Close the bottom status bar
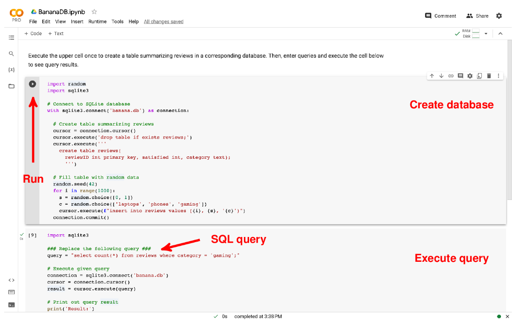Image resolution: width=516 pixels, height=325 pixels. pos(508,317)
